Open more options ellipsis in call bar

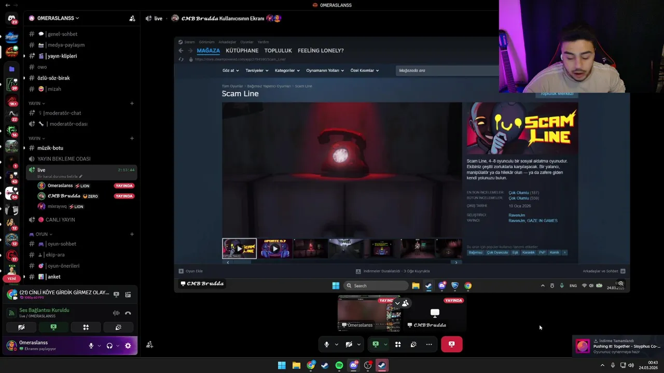429,345
